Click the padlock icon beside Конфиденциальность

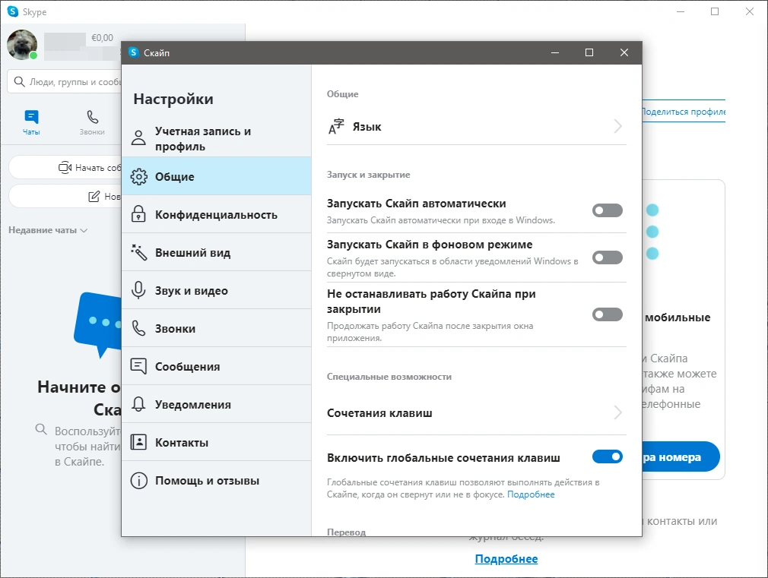click(138, 214)
